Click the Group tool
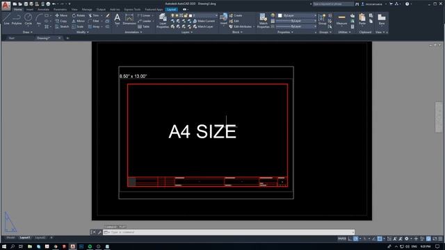The height and width of the screenshot is (250, 445). (322, 19)
